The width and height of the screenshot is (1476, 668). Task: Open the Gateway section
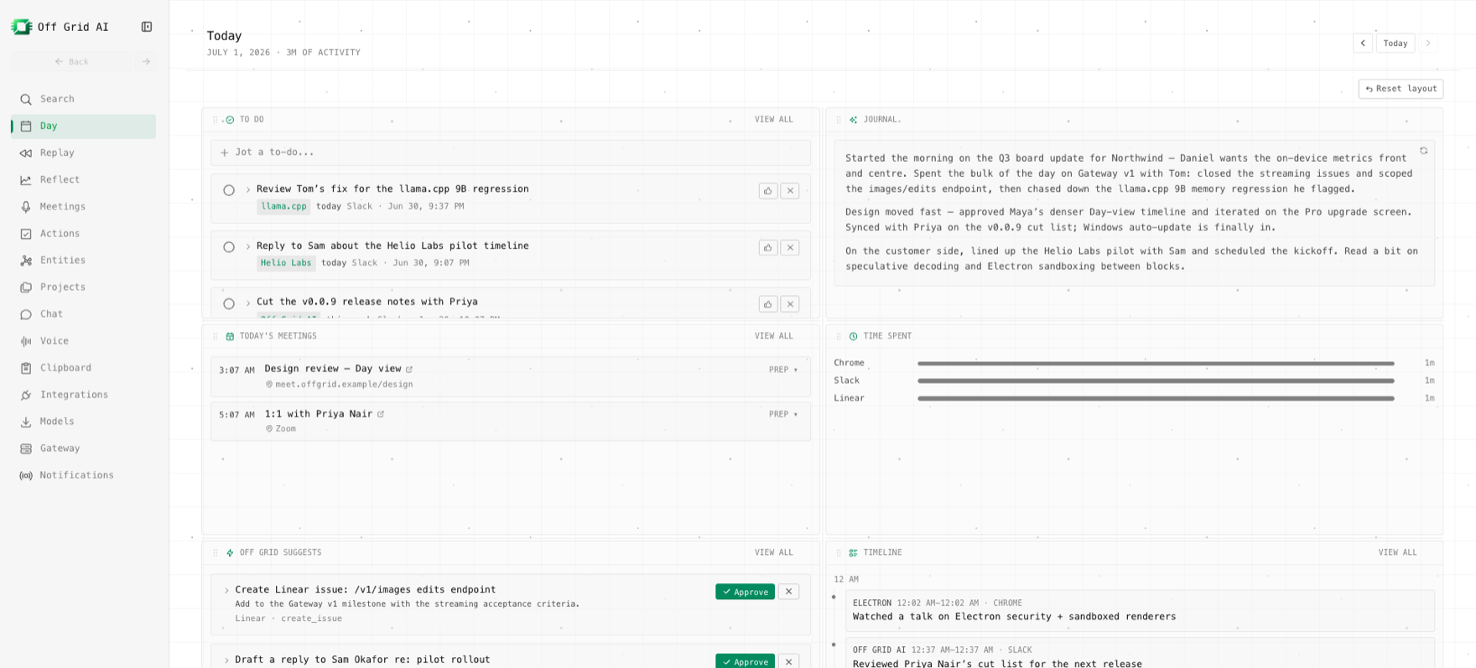tap(83, 448)
